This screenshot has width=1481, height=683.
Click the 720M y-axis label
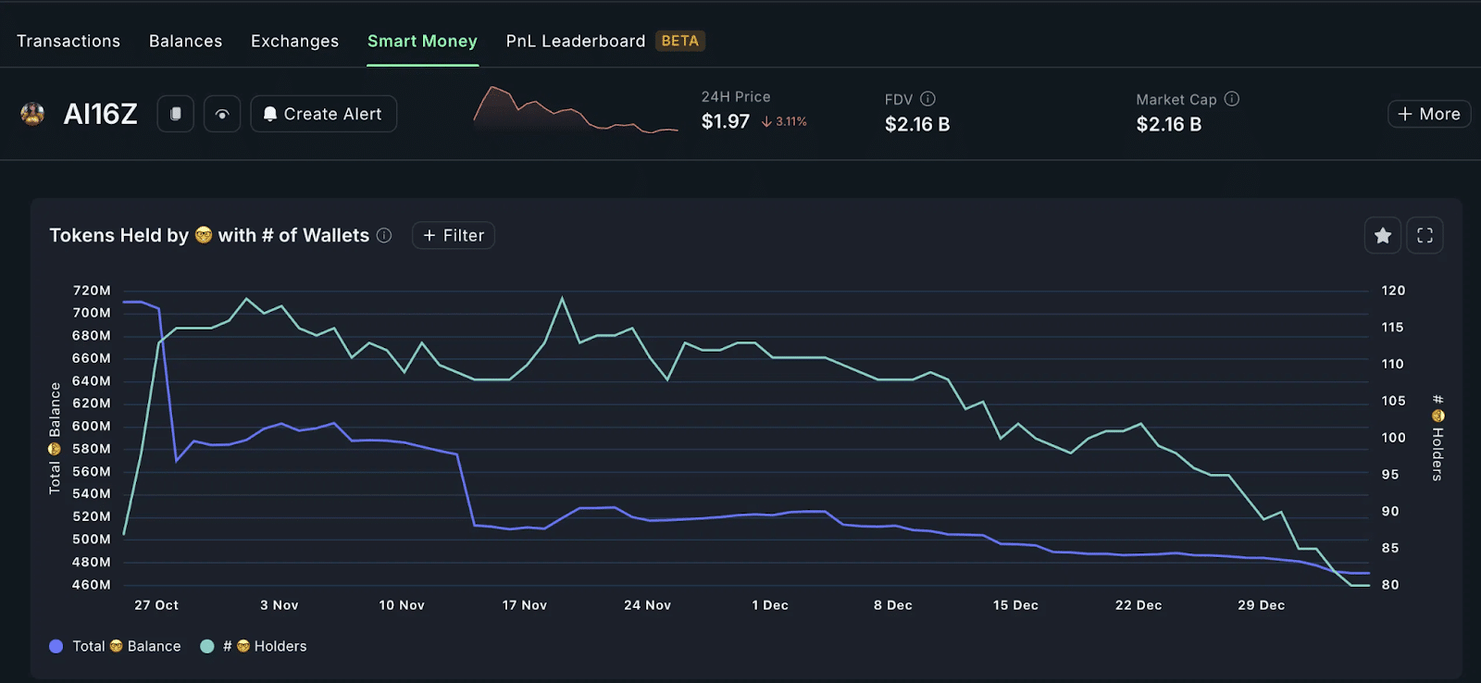click(x=92, y=291)
